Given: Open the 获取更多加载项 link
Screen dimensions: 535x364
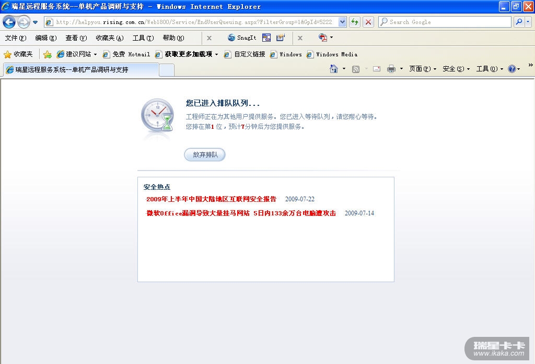Looking at the screenshot, I should coord(184,54).
